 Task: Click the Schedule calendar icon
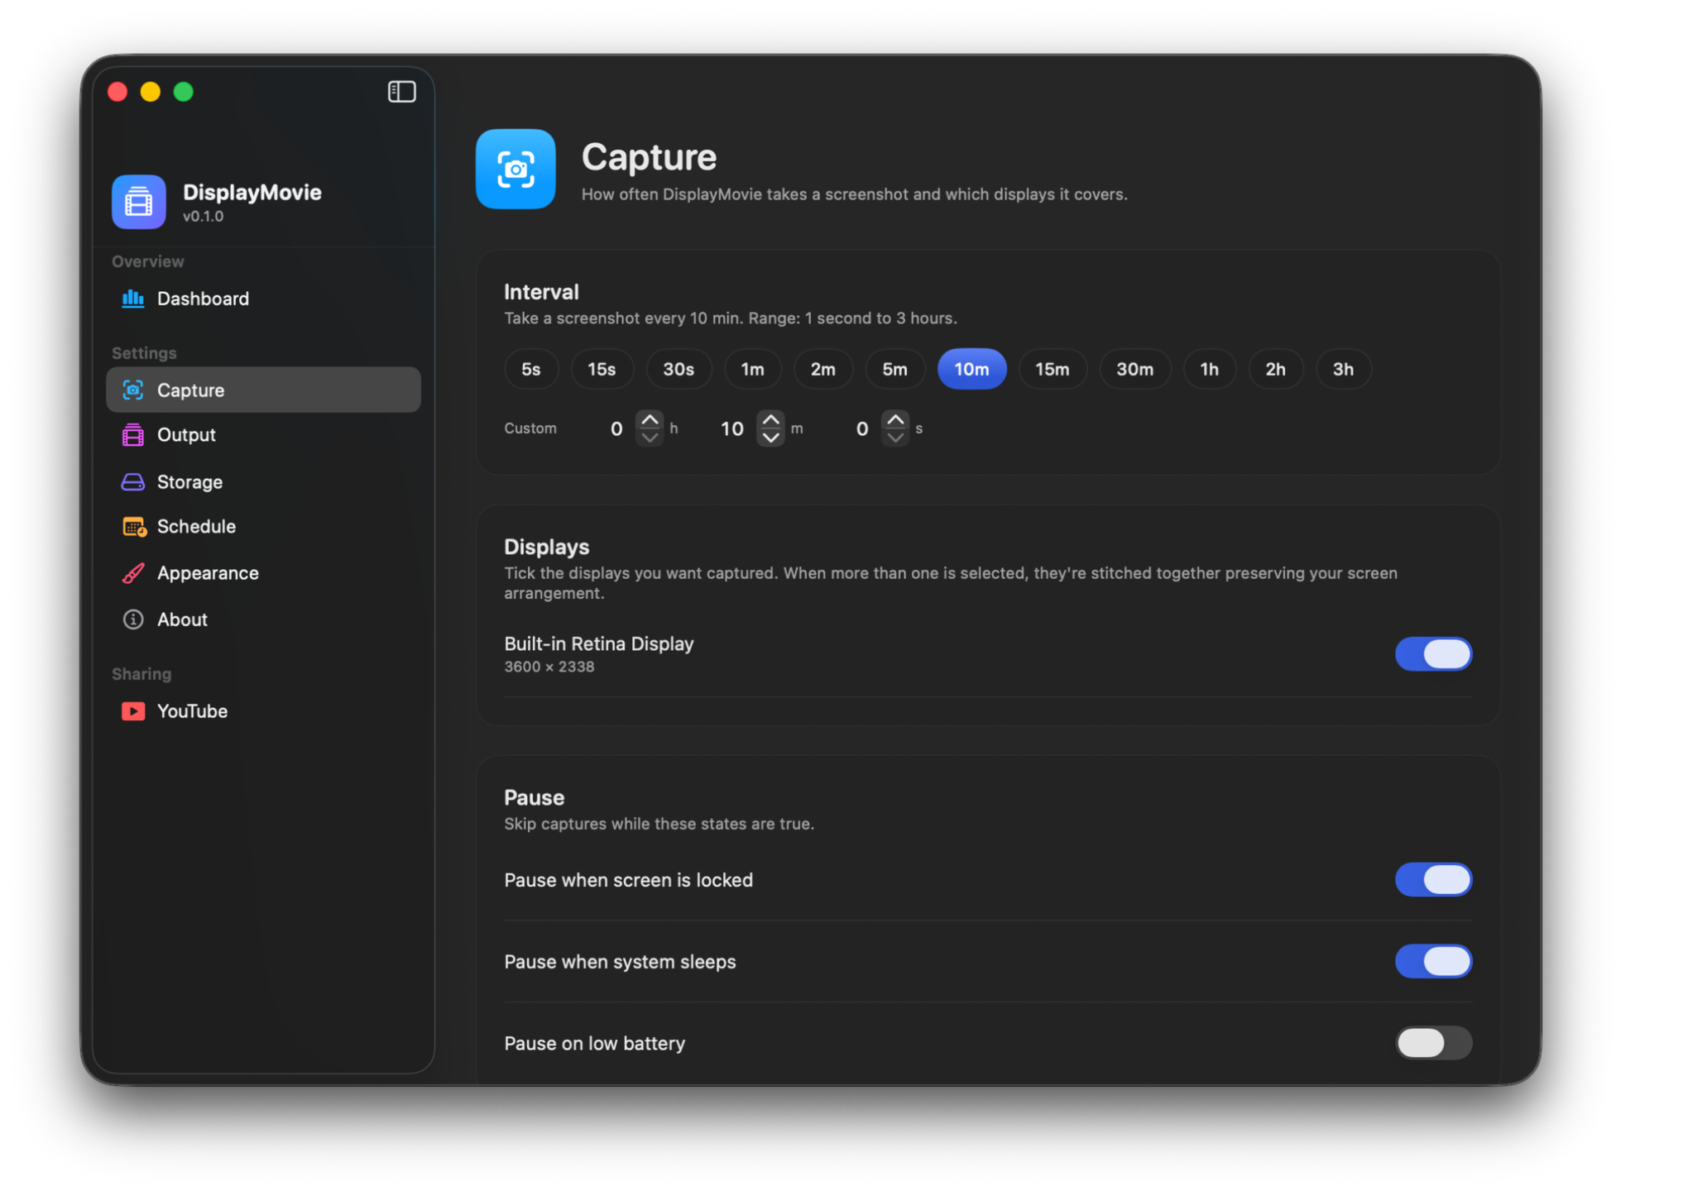[133, 527]
